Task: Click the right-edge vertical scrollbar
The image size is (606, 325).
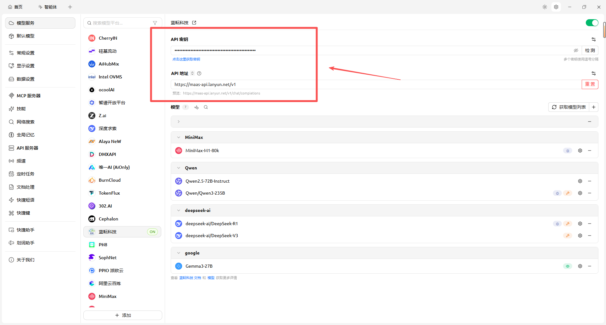Action: click(604, 30)
